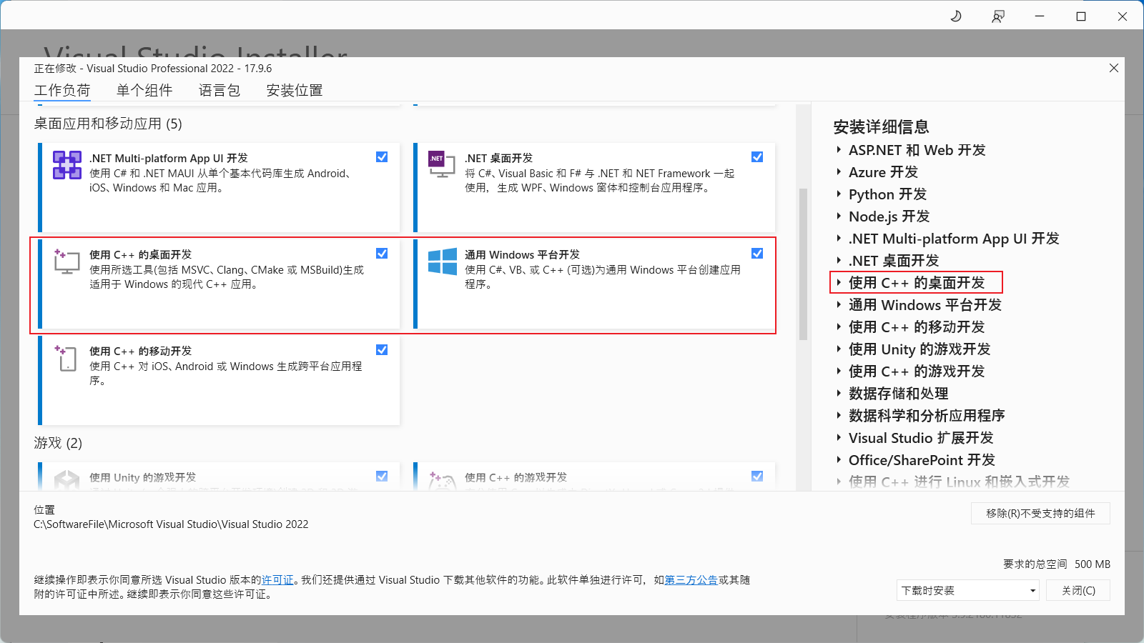Click the 使用 C++ 的桌面开发 monitor icon
The width and height of the screenshot is (1144, 643).
[66, 261]
